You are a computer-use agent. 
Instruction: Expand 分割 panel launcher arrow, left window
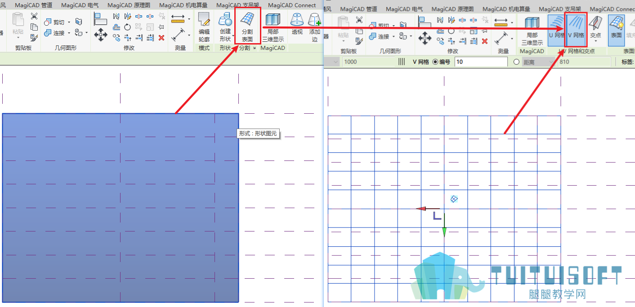[254, 48]
